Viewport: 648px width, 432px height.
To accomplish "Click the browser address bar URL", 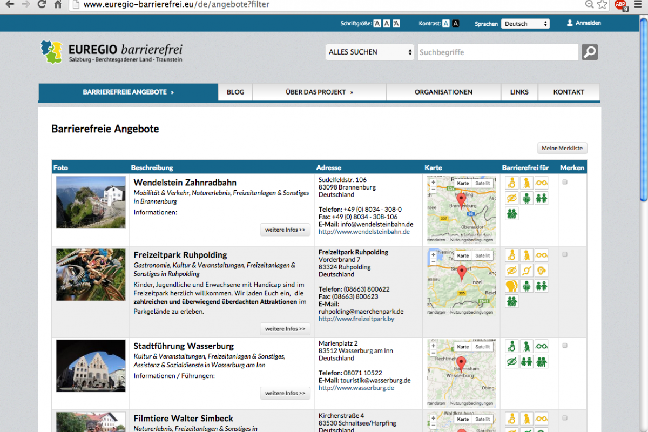I will click(177, 5).
